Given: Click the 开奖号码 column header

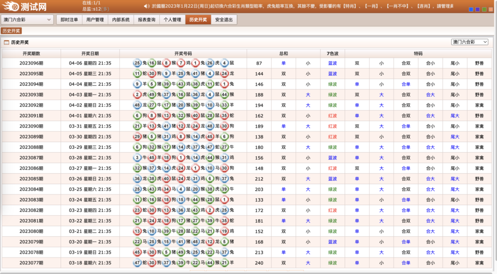Looking at the screenshot, I should pos(183,53).
